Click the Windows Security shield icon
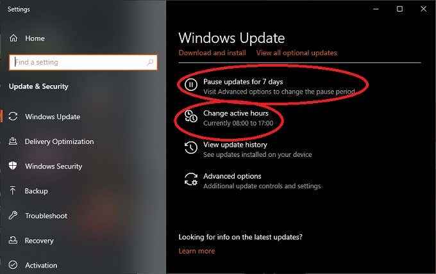The width and height of the screenshot is (436, 274). (13, 166)
